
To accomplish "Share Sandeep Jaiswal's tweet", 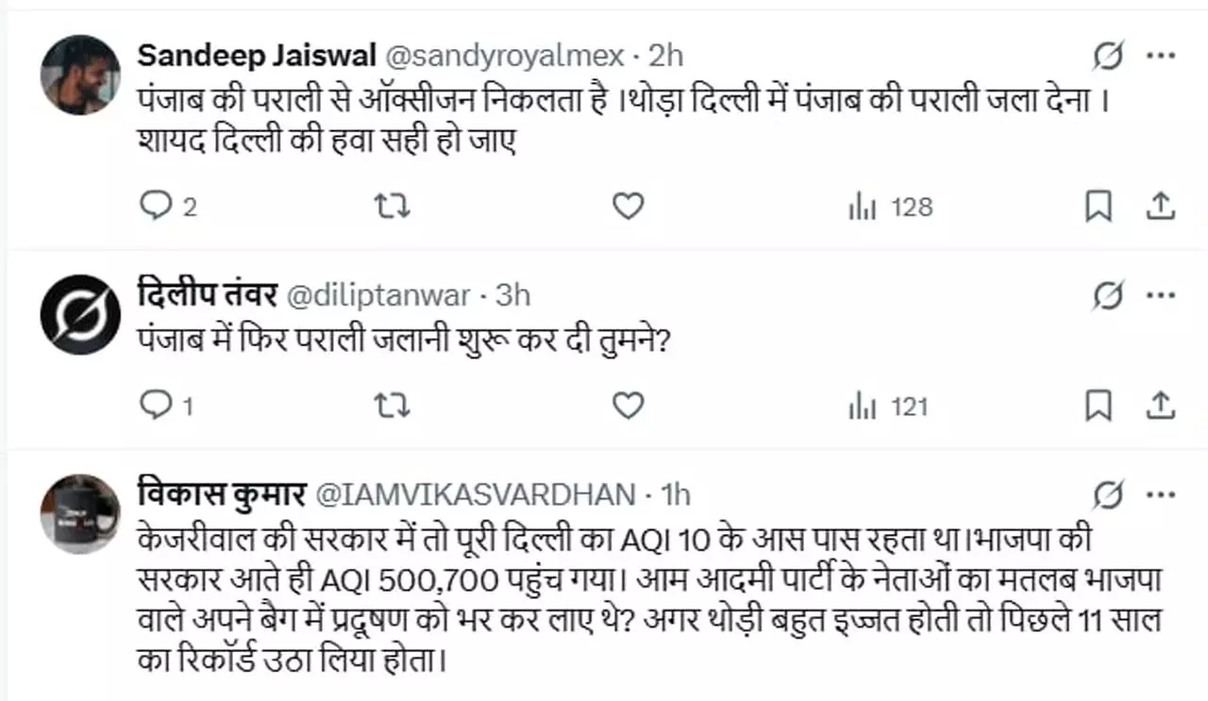I will point(1160,207).
